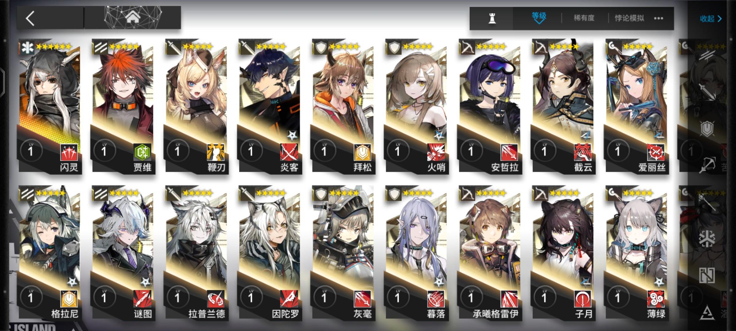Filter by Medic cross icon in the sidebar
This screenshot has height=331, width=736.
(x=707, y=238)
